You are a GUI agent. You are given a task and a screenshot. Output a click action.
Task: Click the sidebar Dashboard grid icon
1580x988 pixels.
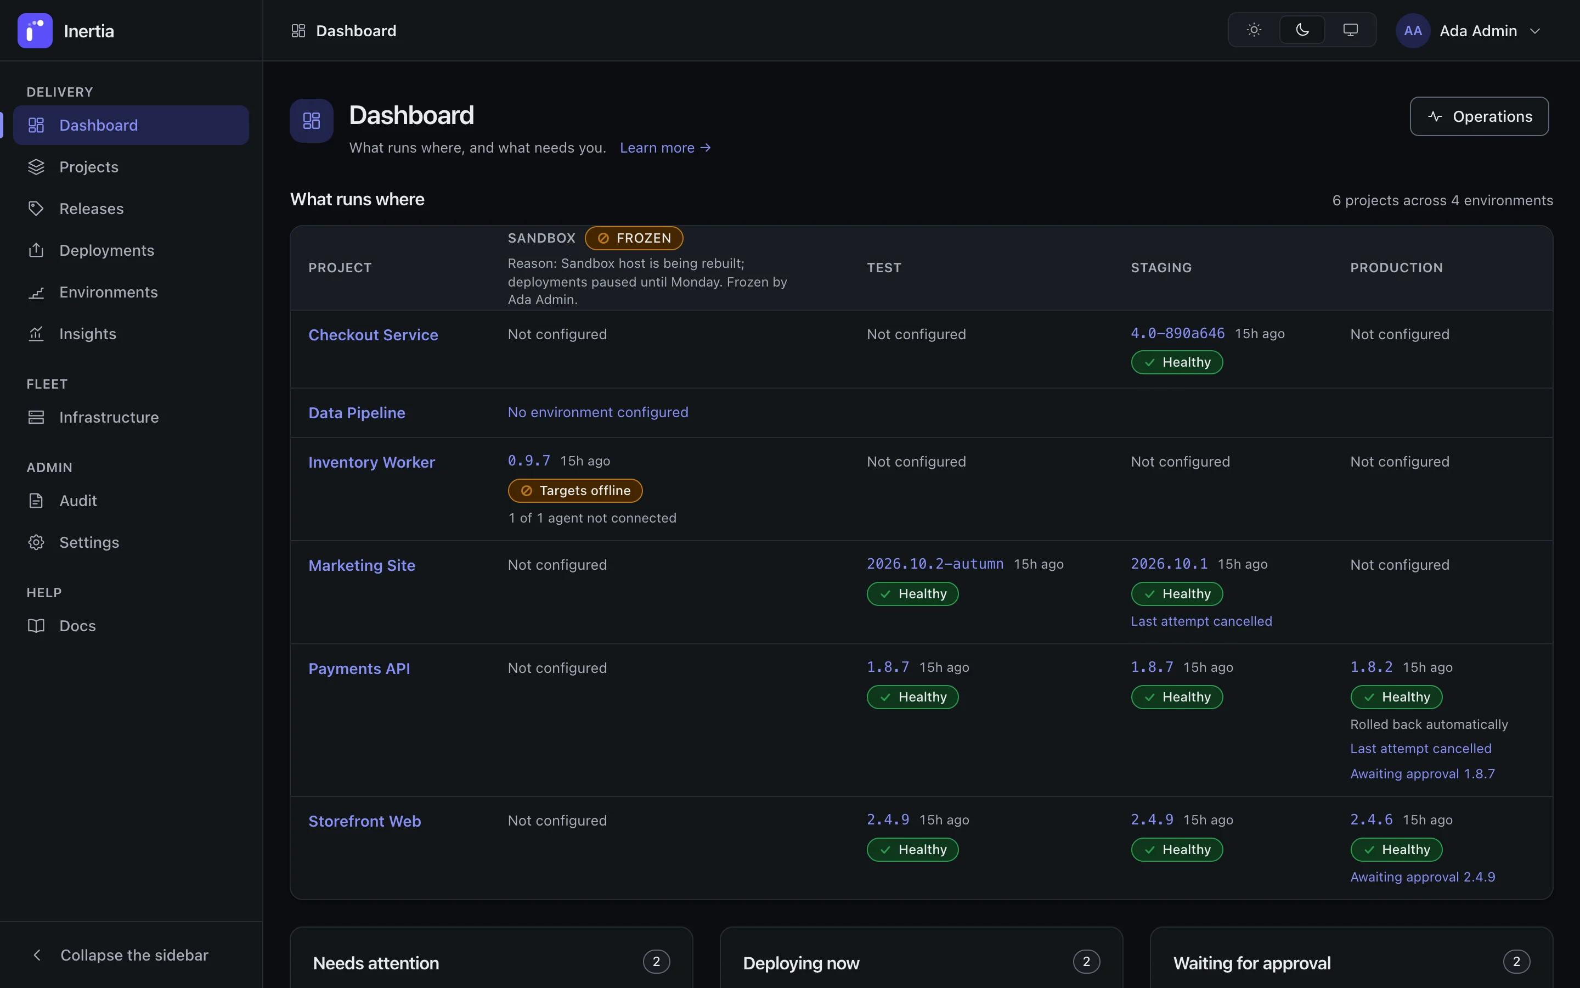click(x=36, y=125)
